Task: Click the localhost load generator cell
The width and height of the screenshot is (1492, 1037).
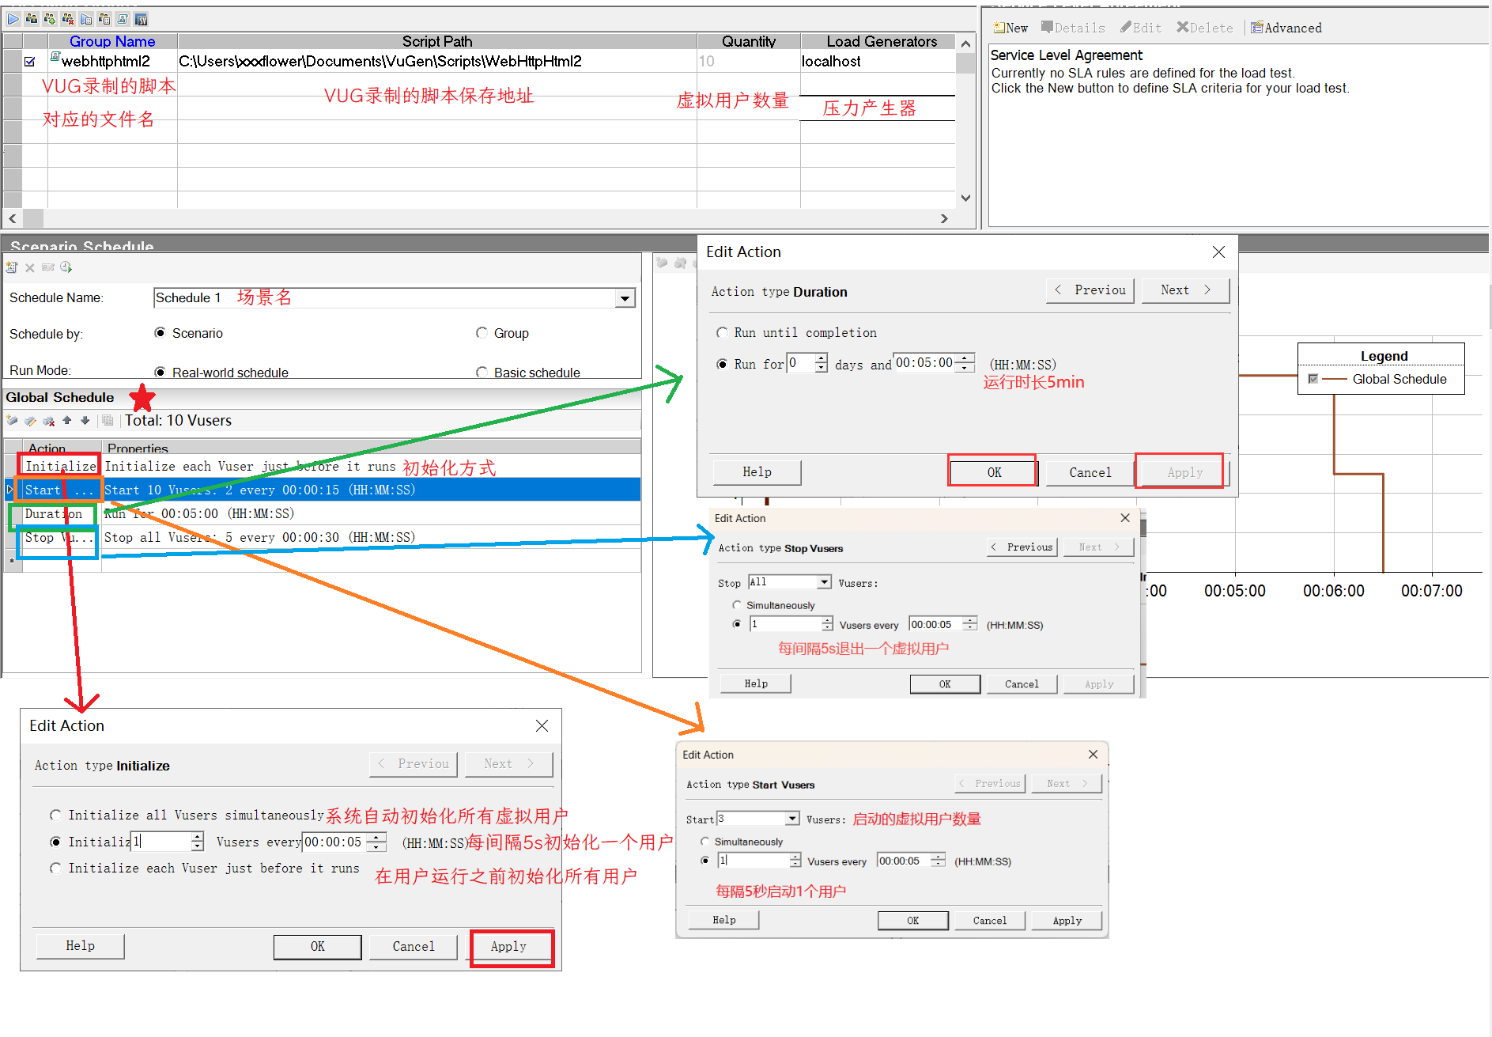Action: pyautogui.click(x=878, y=61)
